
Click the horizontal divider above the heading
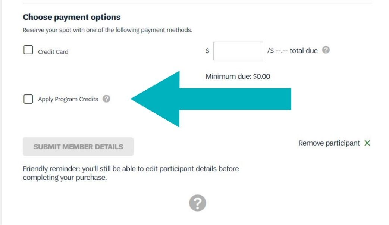(197, 3)
